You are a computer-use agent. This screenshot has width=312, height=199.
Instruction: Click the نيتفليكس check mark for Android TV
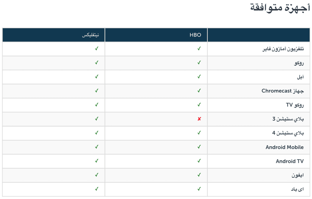coord(97,161)
